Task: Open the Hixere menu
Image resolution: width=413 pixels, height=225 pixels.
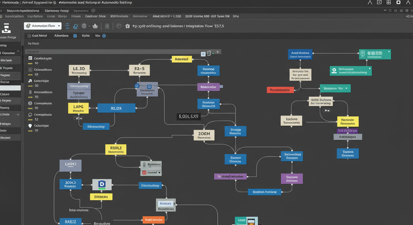Action: (x=76, y=16)
